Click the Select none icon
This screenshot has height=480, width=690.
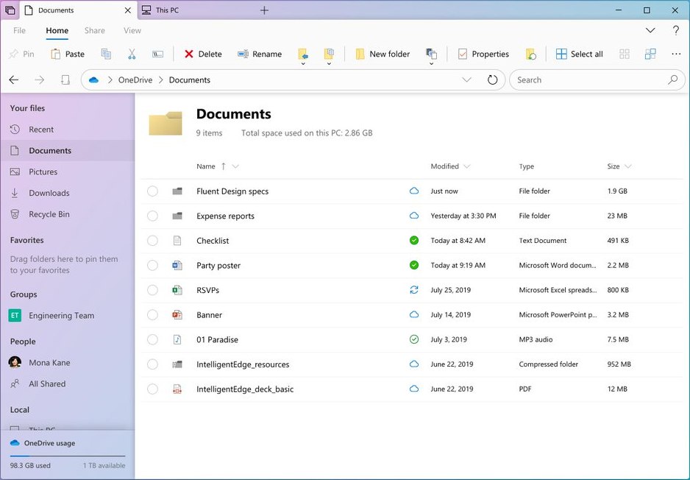click(x=624, y=54)
